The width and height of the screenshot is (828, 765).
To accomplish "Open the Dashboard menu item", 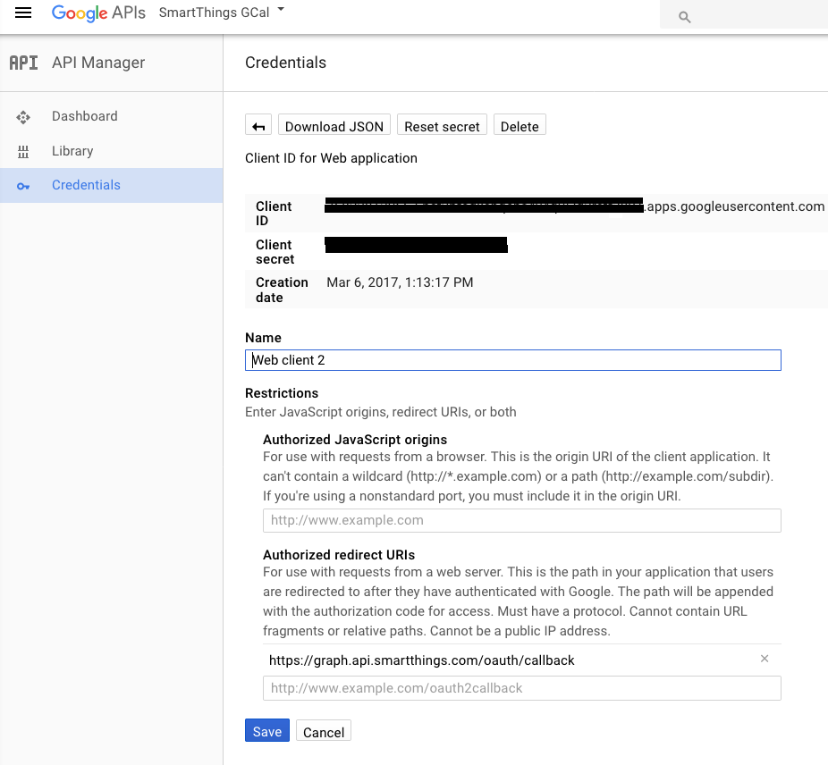I will coord(84,116).
